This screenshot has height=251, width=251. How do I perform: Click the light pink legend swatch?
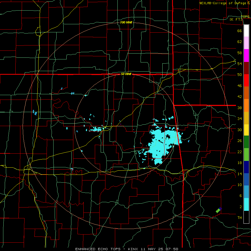tap(246, 43)
